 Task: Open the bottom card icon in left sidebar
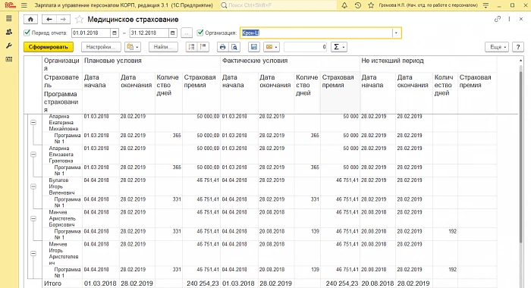coord(9,59)
